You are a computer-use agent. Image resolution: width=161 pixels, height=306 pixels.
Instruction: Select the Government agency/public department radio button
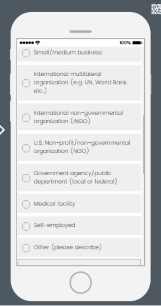pos(26,178)
